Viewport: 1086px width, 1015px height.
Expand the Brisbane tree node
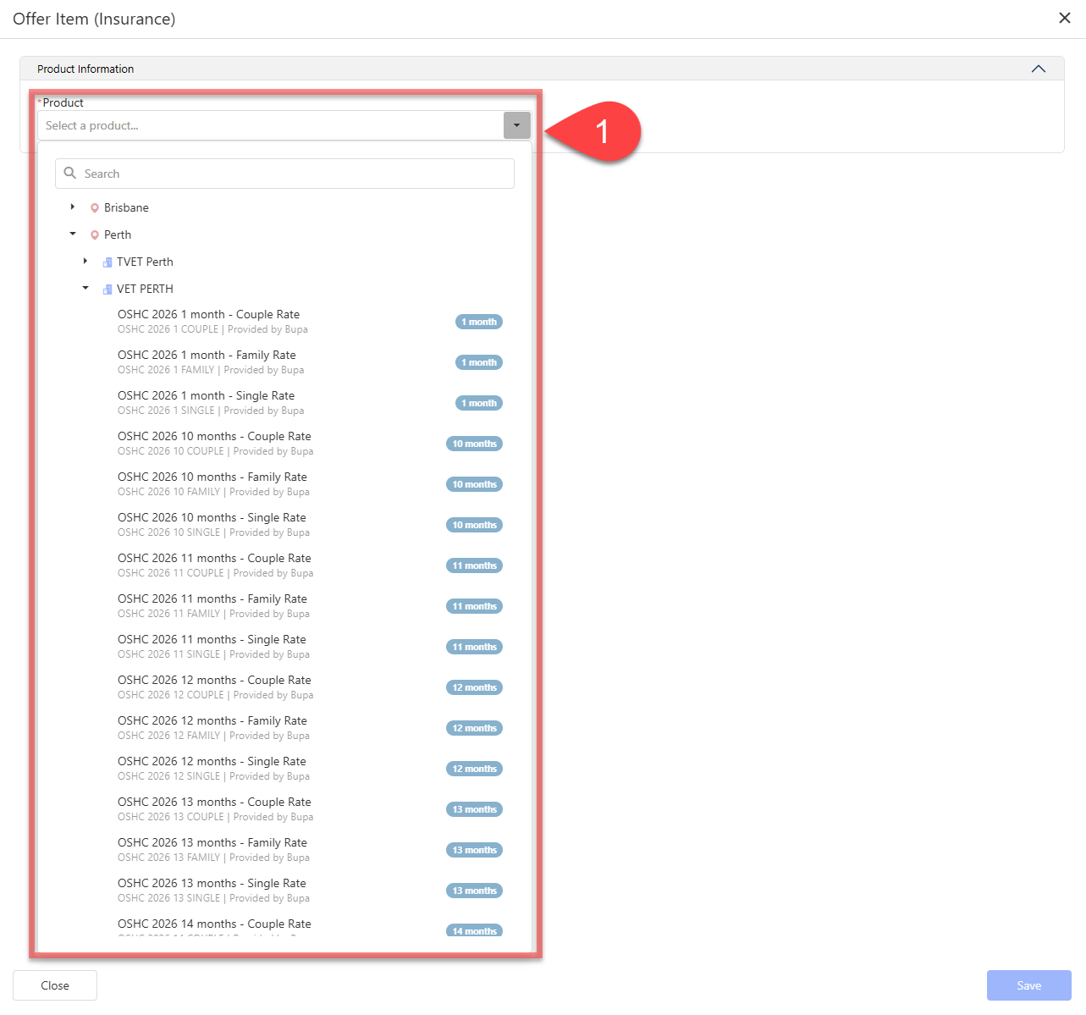(73, 207)
